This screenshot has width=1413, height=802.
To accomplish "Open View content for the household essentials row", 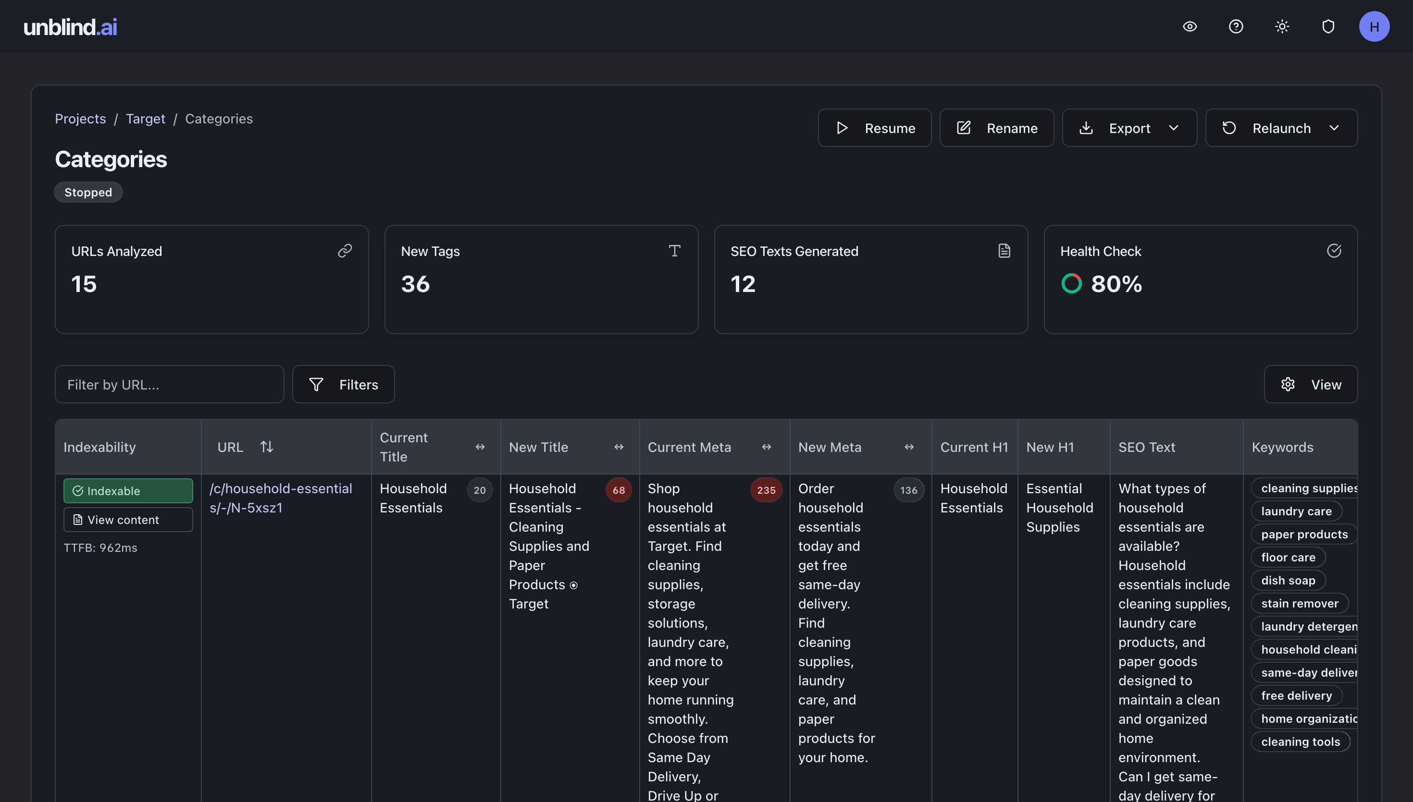I will coord(128,520).
